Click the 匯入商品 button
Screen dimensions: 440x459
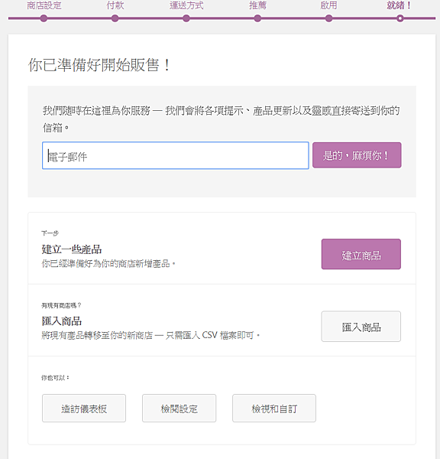point(361,327)
